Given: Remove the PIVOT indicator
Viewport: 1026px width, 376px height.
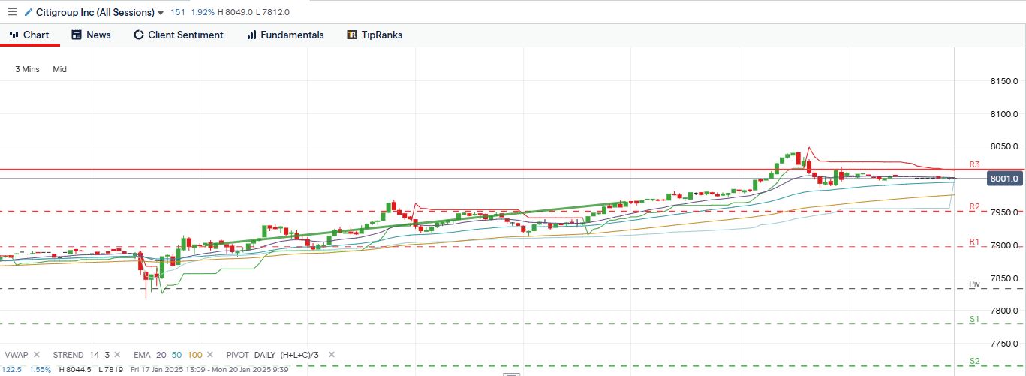Looking at the screenshot, I should tap(331, 355).
